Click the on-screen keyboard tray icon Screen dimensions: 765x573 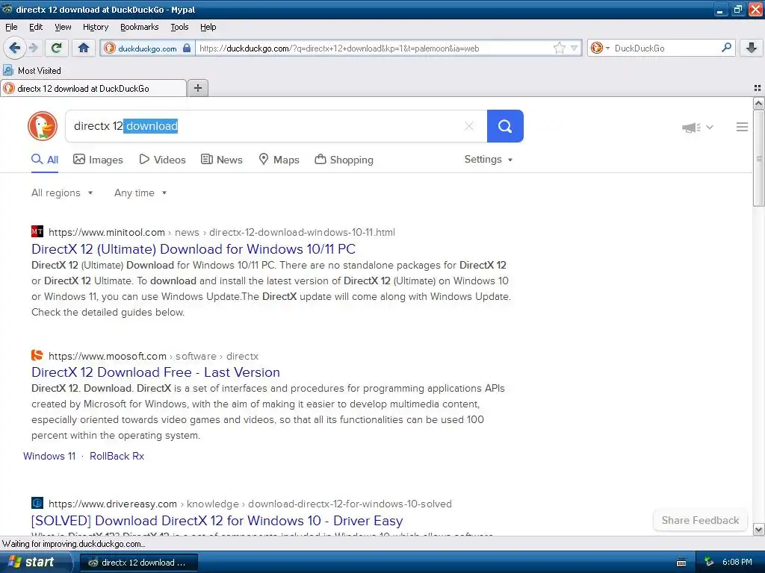click(681, 563)
